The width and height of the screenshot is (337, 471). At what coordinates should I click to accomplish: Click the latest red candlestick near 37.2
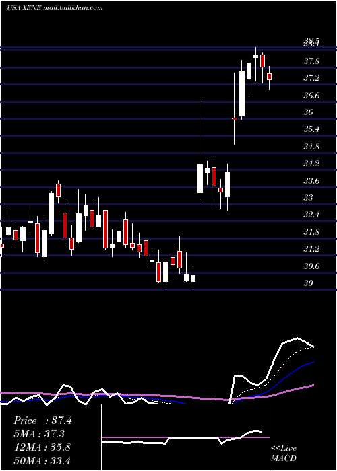pos(270,77)
